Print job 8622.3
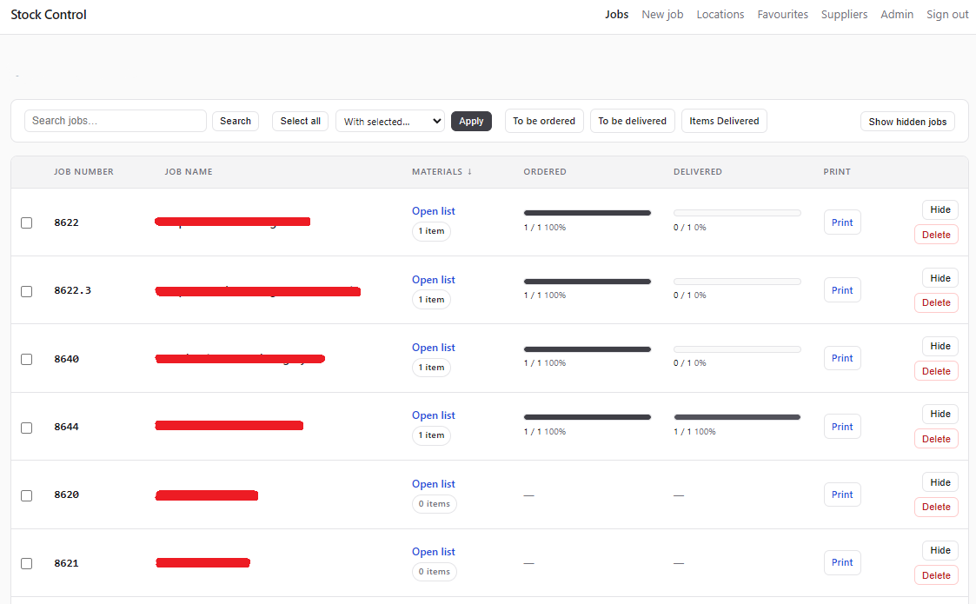Screen dimensions: 976x604 pos(842,290)
